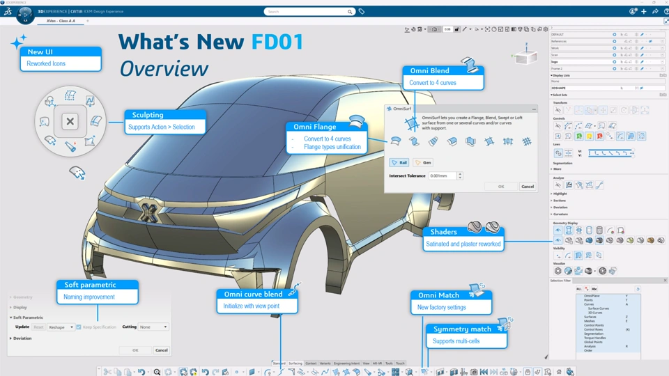Open the Reshape dropdown in Soft Parametric
Screen dimensions: 669x376
coord(61,327)
